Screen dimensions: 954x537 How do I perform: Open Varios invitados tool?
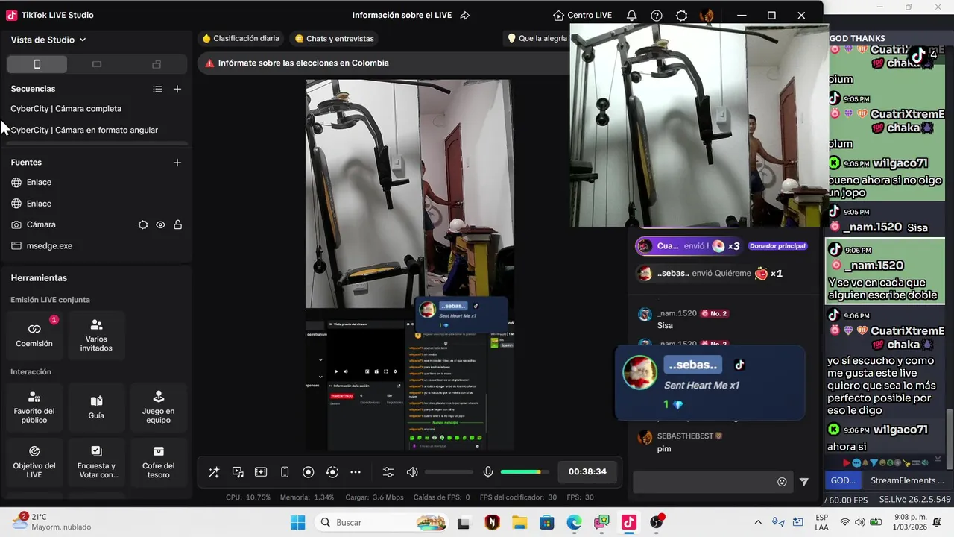[x=96, y=335]
